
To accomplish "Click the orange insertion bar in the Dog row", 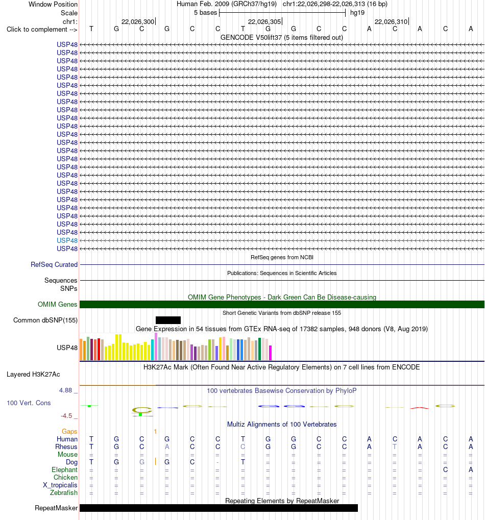I will [155, 462].
